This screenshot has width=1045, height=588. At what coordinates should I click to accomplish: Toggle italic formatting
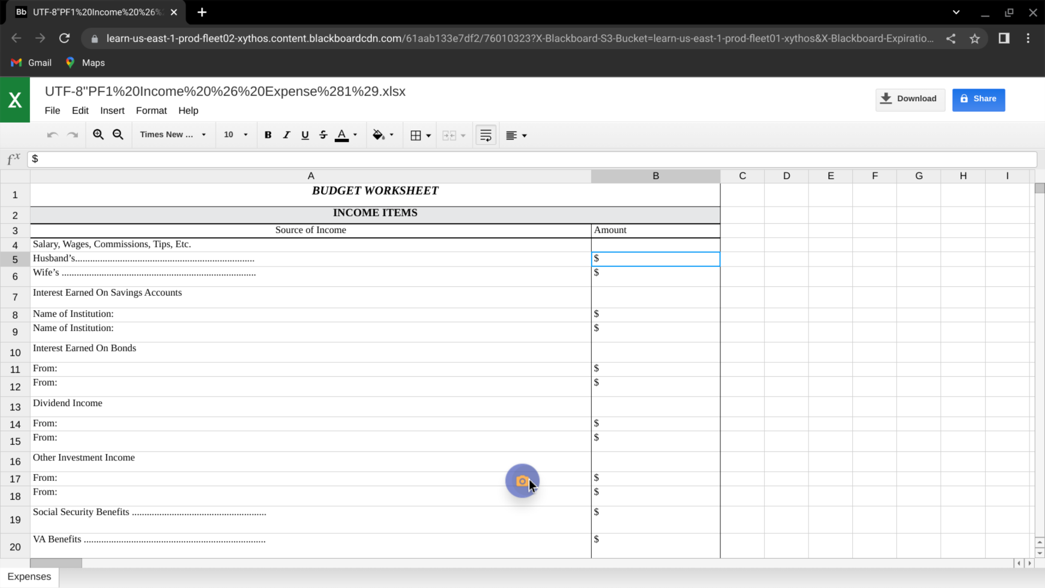point(286,135)
